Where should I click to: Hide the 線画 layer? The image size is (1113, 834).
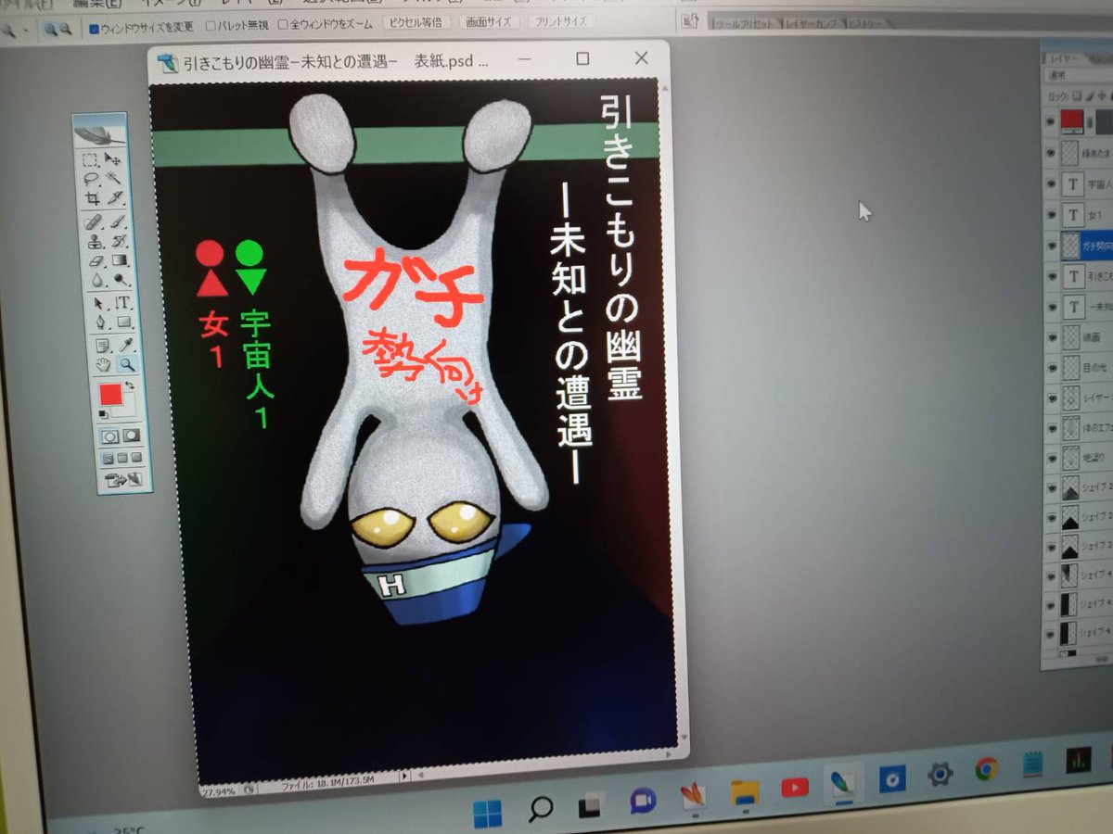click(x=1051, y=337)
